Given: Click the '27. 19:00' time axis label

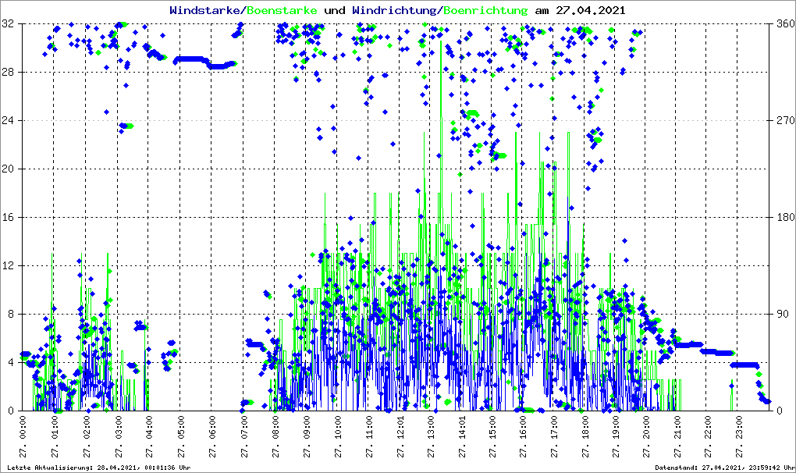Looking at the screenshot, I should [x=615, y=437].
